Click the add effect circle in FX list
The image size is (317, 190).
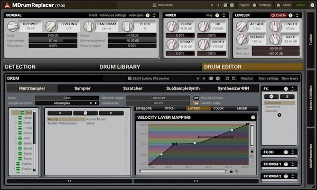click(x=279, y=115)
